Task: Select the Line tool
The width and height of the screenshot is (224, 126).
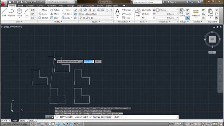Action: [4, 13]
